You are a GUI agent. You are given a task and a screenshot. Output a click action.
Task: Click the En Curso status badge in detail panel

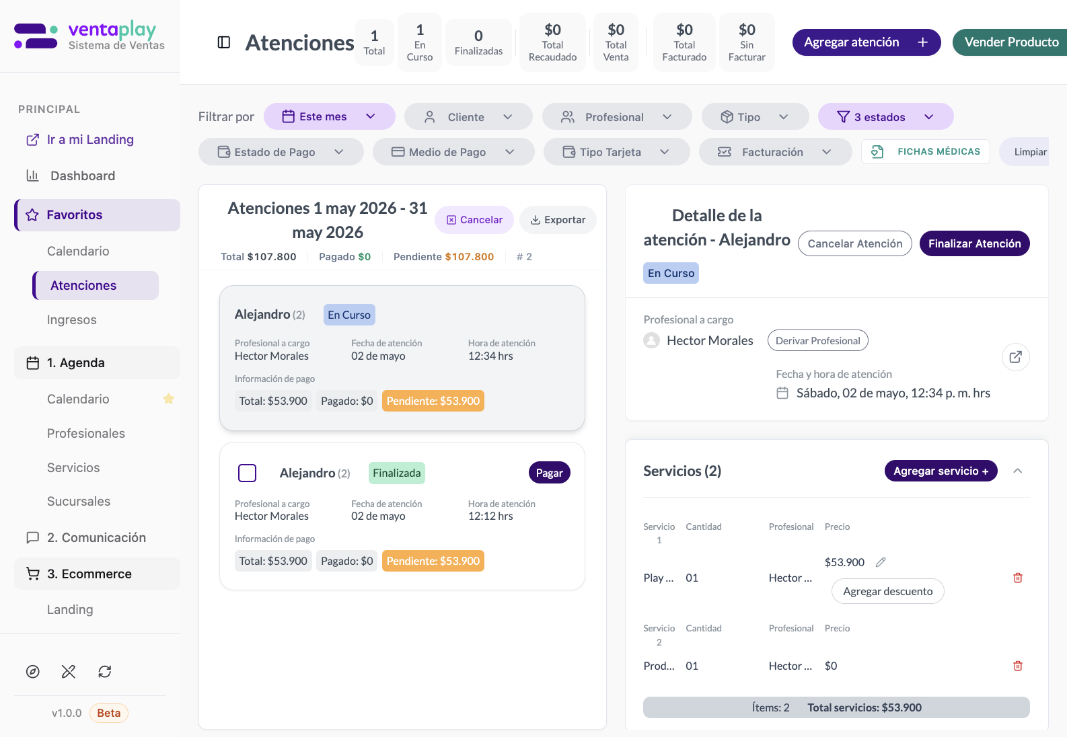[671, 273]
